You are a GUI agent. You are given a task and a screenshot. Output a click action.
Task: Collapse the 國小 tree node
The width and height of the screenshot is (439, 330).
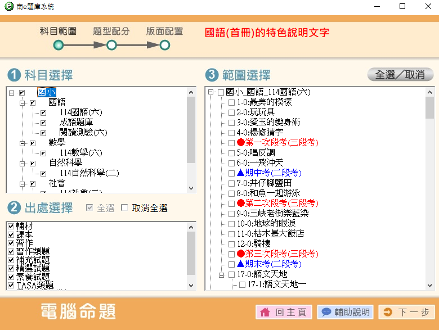[12, 92]
